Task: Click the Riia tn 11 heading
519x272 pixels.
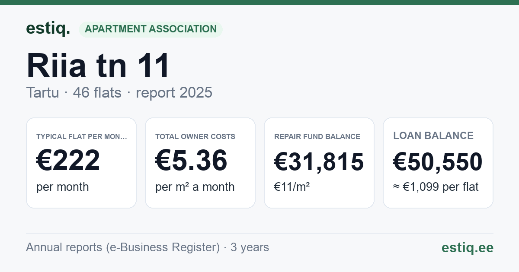Action: coord(98,65)
